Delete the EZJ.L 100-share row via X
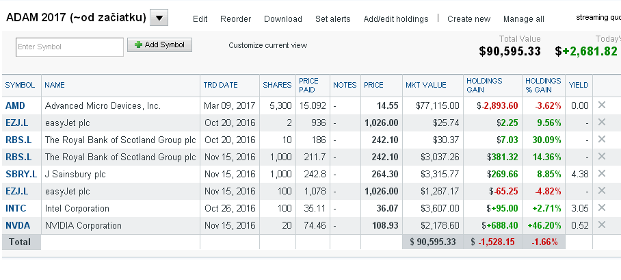The width and height of the screenshot is (621, 280). 602,191
